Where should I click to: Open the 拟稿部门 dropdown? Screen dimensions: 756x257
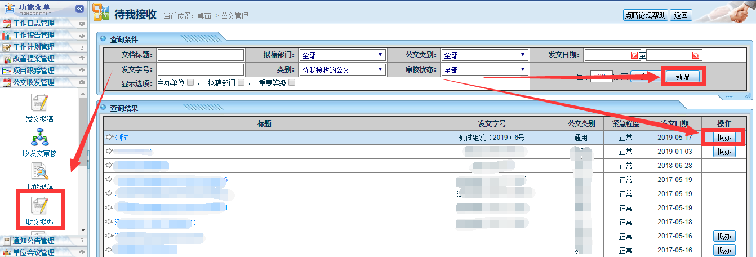(343, 55)
